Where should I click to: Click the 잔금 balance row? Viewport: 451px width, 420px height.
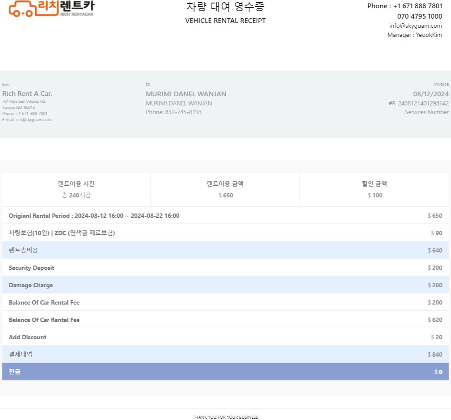[x=225, y=372]
